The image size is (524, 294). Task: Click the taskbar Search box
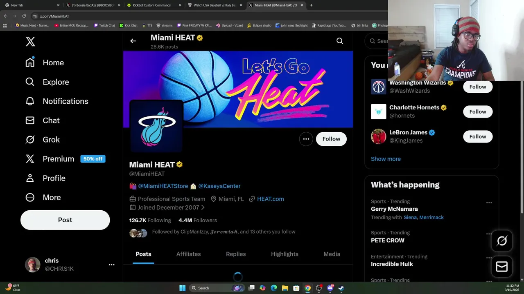click(218, 288)
